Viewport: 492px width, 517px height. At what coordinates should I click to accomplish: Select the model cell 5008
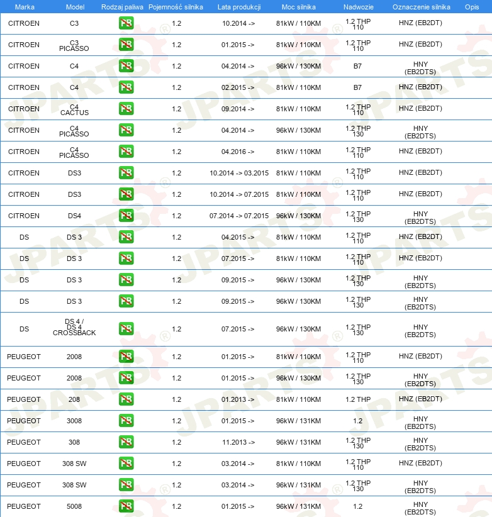(x=74, y=506)
